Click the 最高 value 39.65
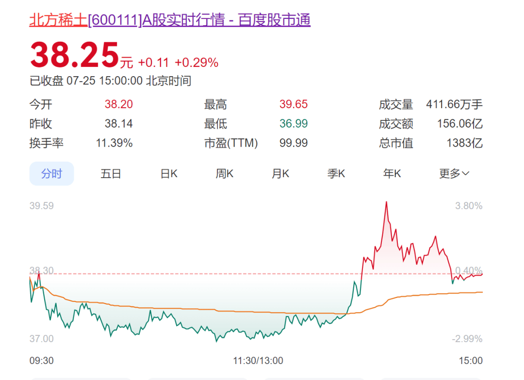 click(x=294, y=104)
